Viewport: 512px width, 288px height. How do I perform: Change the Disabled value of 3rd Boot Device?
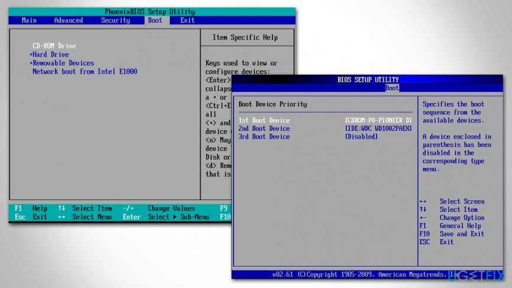click(361, 137)
